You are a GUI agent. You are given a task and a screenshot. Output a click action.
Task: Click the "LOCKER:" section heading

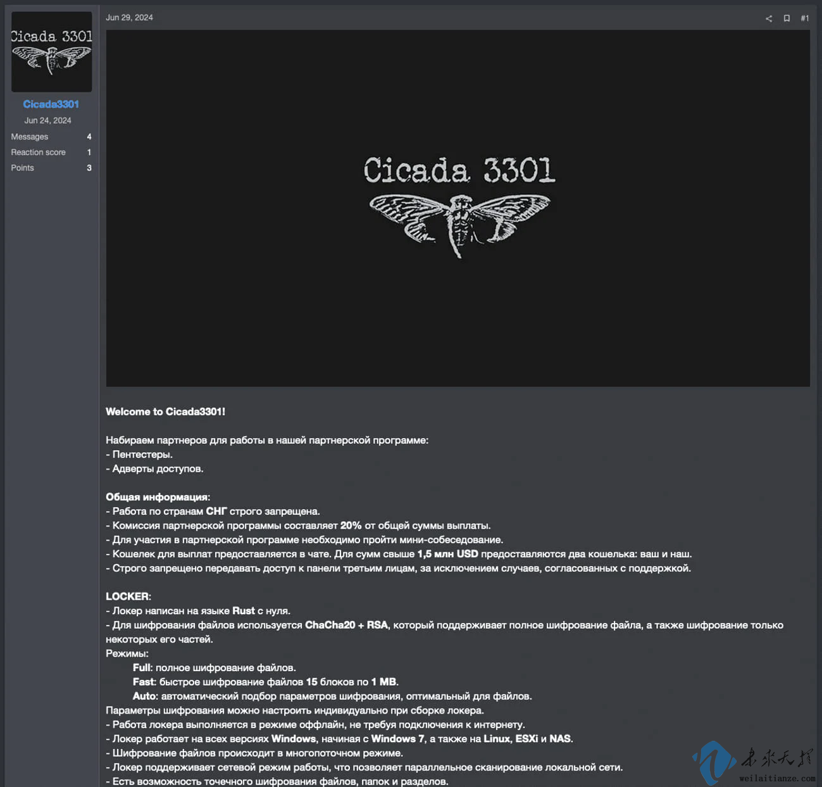(x=128, y=596)
